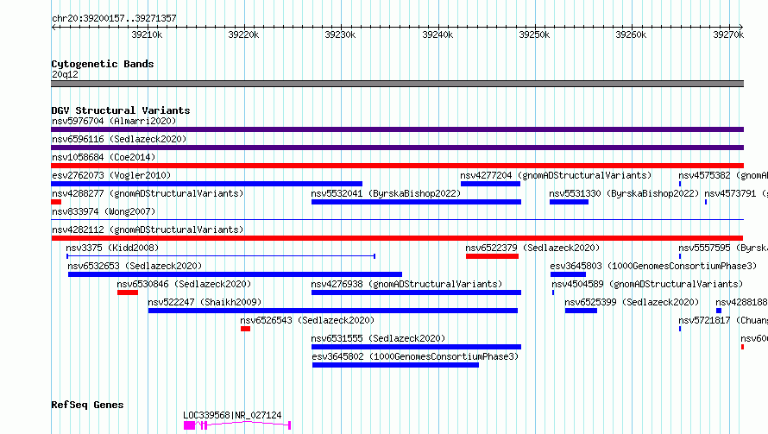Click the red bar under nsv6522379

pyautogui.click(x=492, y=256)
